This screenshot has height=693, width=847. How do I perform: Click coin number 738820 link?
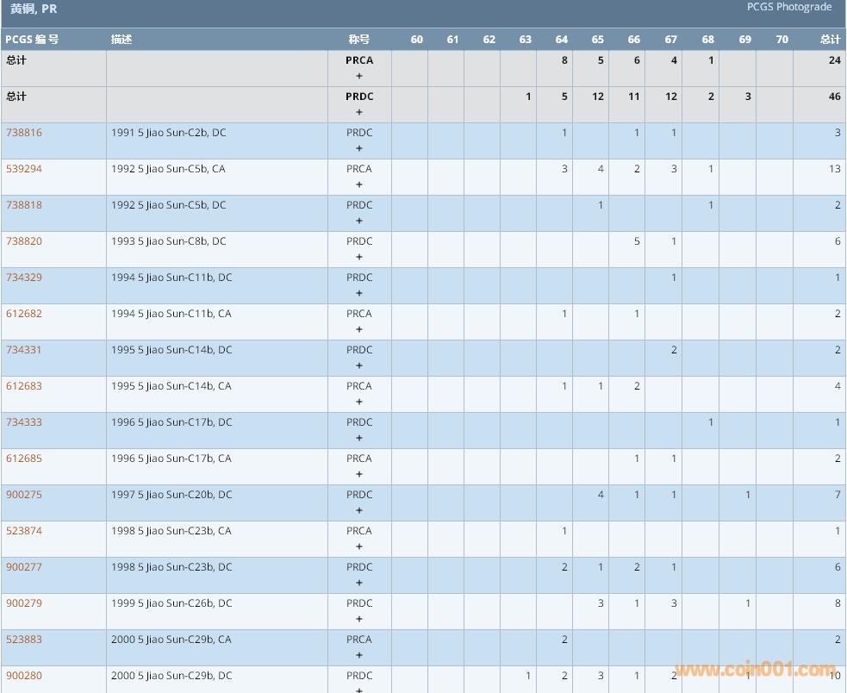coord(24,241)
